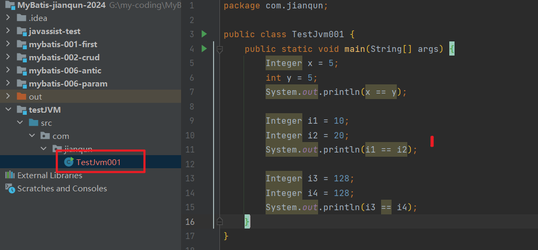Click the closing brace on line 17
The width and height of the screenshot is (538, 250).
pos(226,236)
